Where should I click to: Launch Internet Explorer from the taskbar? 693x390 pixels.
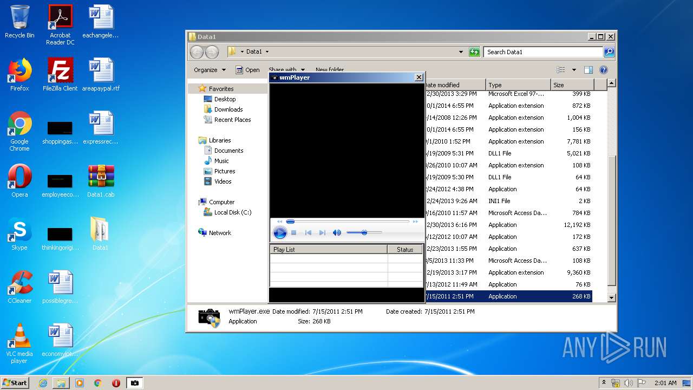[x=43, y=383]
